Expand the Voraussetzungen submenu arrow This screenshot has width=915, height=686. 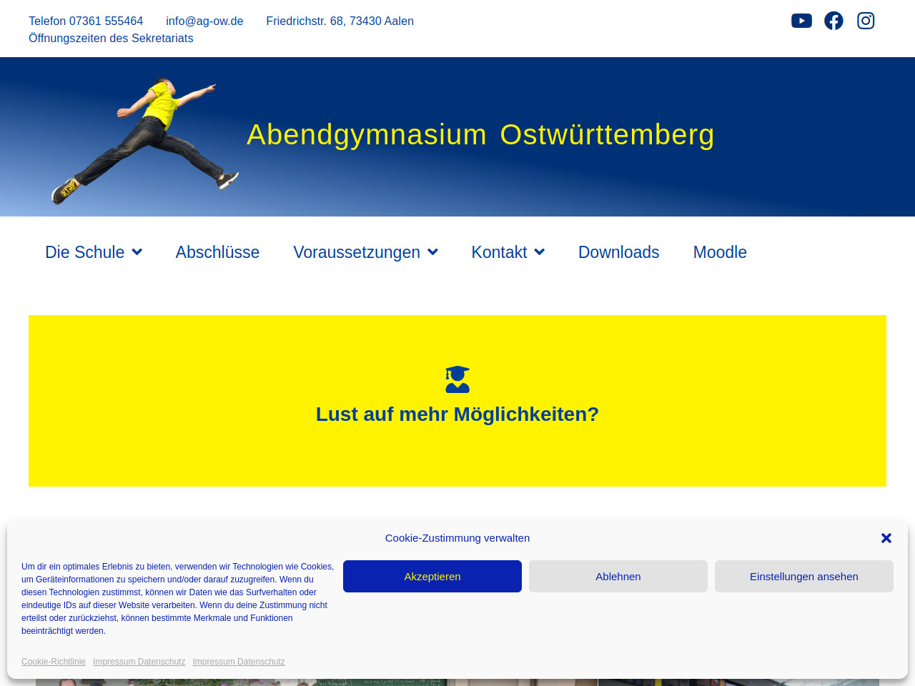[432, 252]
